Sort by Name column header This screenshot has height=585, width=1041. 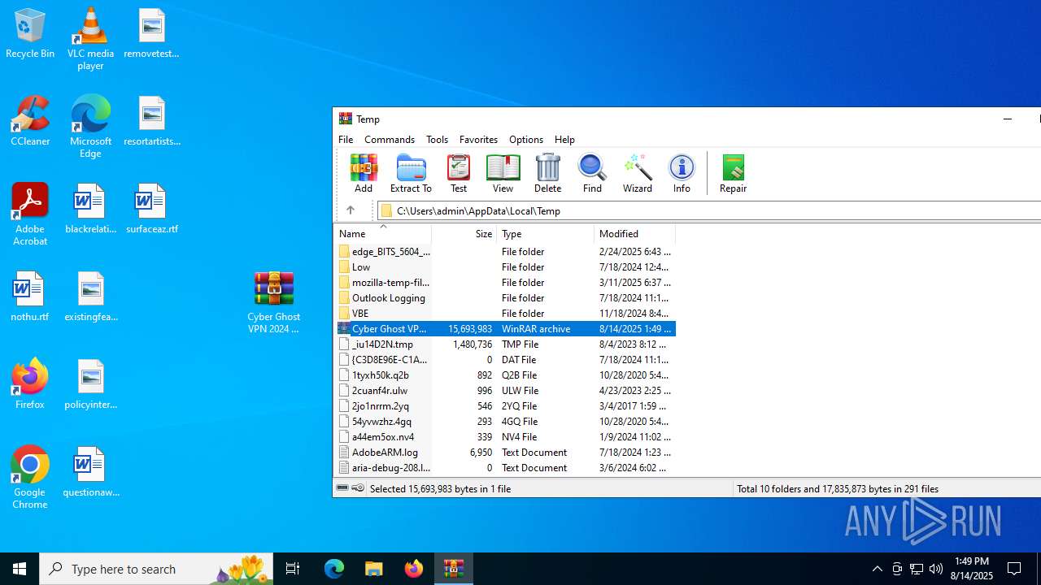(x=383, y=233)
